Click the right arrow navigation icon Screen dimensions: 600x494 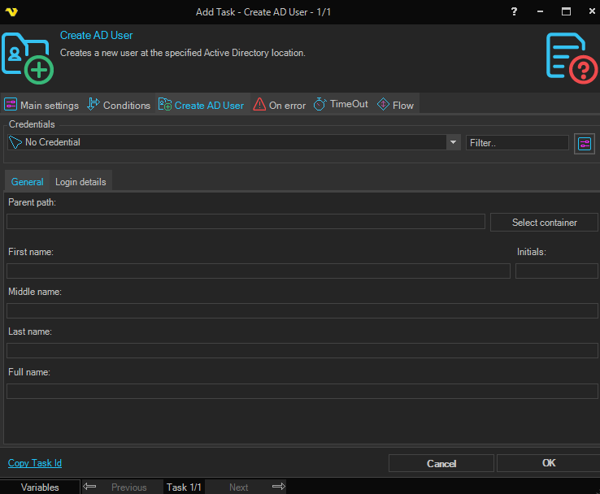(x=278, y=487)
